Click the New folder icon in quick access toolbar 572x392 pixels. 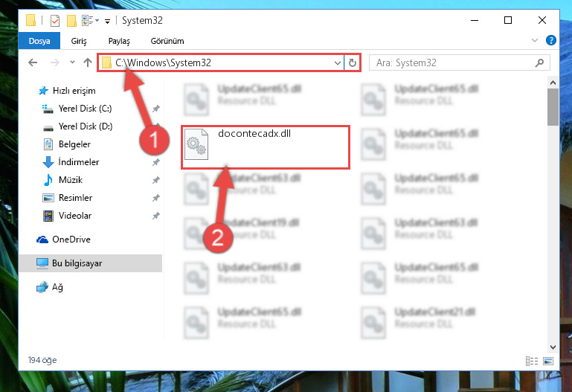(x=71, y=20)
